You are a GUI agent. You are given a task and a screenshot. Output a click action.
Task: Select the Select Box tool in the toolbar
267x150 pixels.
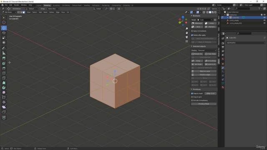(x=4, y=17)
